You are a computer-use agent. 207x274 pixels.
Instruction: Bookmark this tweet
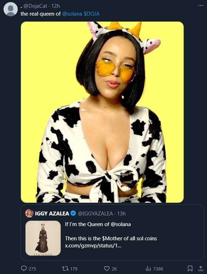click(x=190, y=268)
